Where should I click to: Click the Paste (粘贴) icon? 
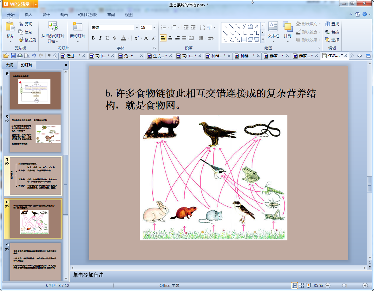tap(10, 27)
